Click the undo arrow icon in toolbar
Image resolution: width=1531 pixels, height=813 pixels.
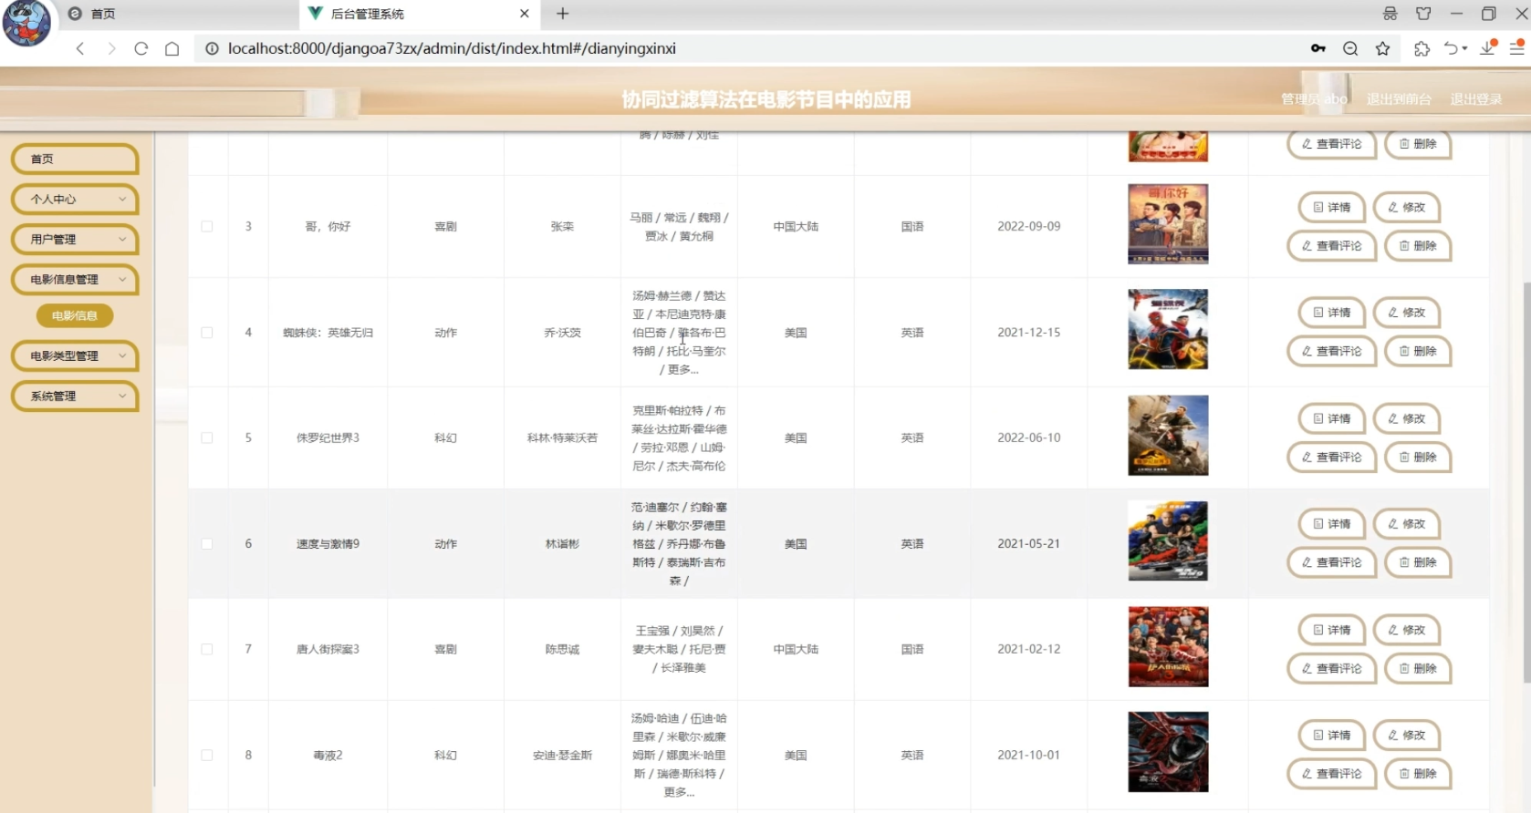pyautogui.click(x=1452, y=48)
